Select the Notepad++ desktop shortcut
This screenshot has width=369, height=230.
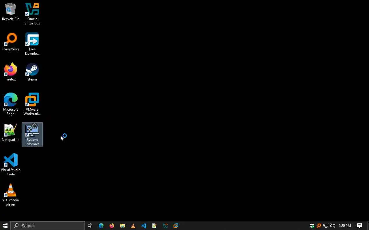click(11, 133)
